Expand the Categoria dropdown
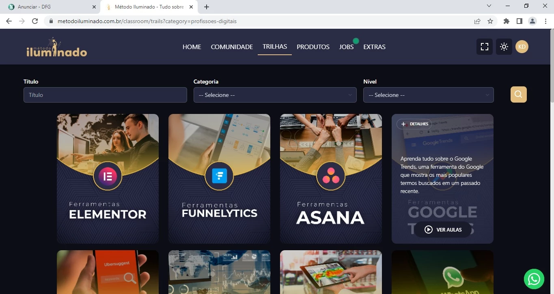Viewport: 554px width, 294px height. click(x=275, y=95)
